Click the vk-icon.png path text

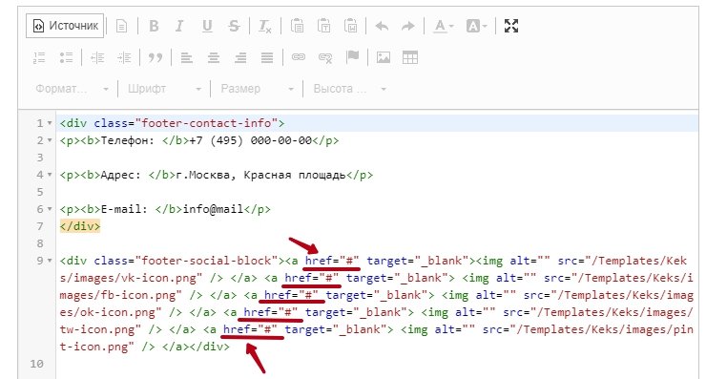pyautogui.click(x=158, y=278)
